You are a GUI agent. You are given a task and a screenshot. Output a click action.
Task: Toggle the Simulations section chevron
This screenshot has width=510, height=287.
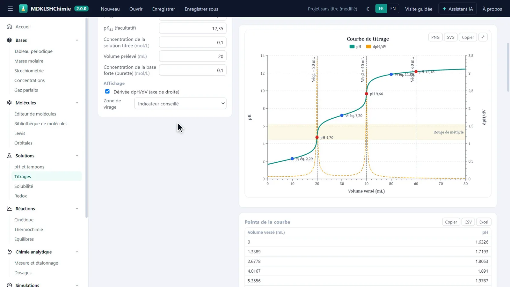(77, 285)
